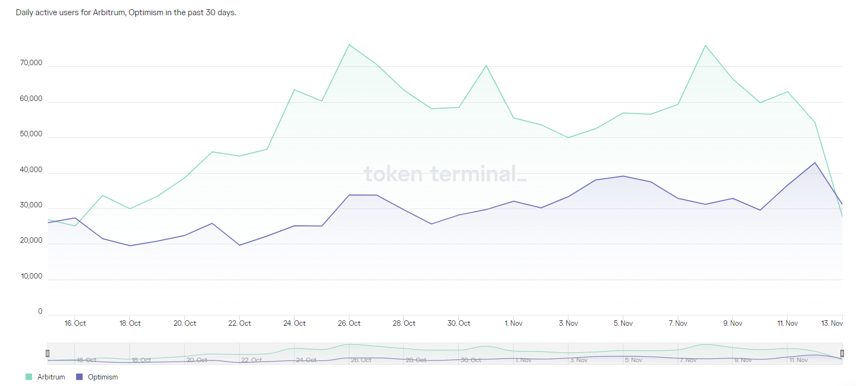The image size is (856, 386).
Task: Click the 22. Oct x-axis label
Action: tap(240, 323)
